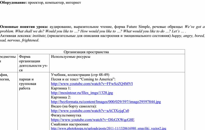Viewport: 205px width, 130px height.
Task: Click the words 'sad, nervous, frightened.'
Action: click(20, 40)
